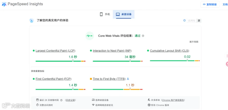Click the 了解您的真实用户的体验 heading
The image size is (228, 110).
(52, 21)
